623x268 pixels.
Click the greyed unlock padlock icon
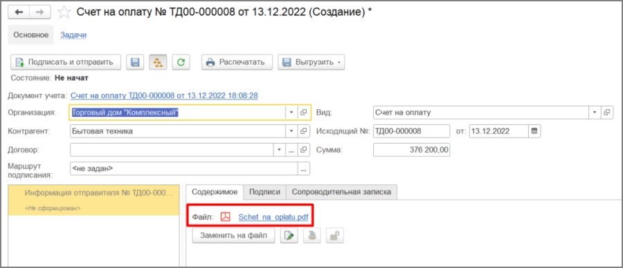point(335,236)
